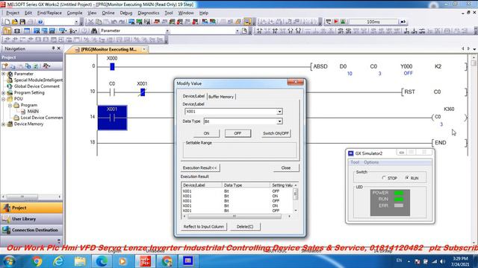
Task: Open Internet Explorer from taskbar
Action: pyautogui.click(x=58, y=261)
